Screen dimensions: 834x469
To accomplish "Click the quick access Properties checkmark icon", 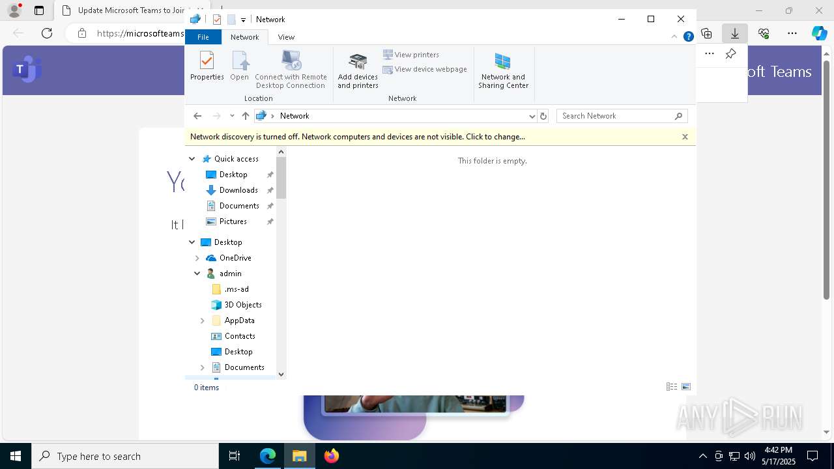I will (x=217, y=20).
